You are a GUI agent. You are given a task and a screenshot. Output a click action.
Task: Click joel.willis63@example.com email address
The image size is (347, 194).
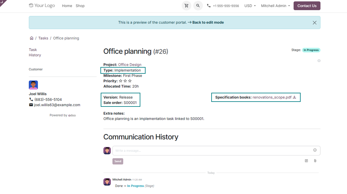click(x=57, y=105)
